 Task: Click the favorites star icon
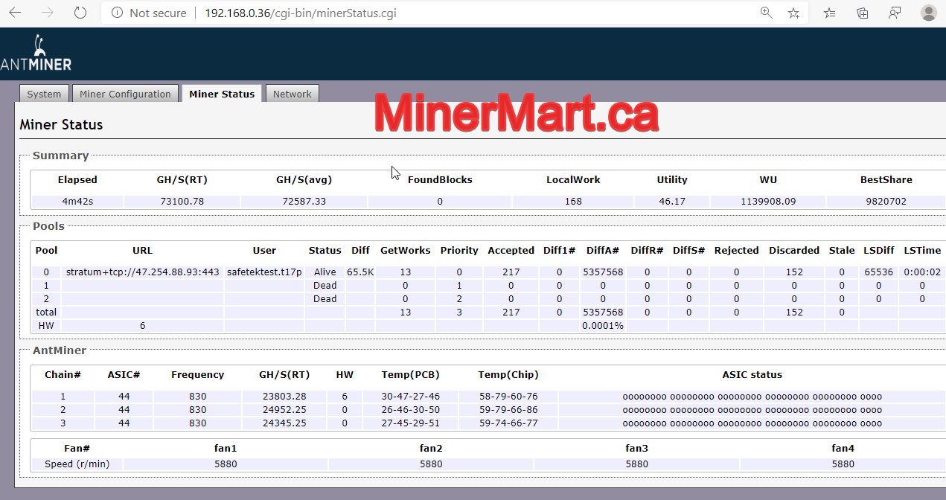click(x=793, y=12)
